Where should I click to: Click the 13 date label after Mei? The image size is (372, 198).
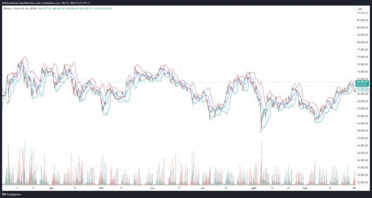(x=121, y=188)
